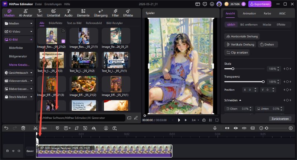Image resolution: width=297 pixels, height=160 pixels.
Task: Click the Vertikale Drehung button
Action: [240, 44]
